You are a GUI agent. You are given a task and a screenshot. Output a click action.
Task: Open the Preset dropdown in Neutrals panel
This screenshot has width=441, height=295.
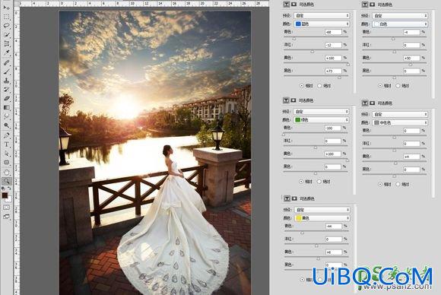[400, 114]
